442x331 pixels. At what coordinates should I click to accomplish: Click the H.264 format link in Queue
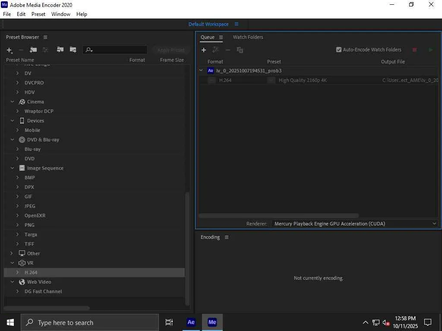pyautogui.click(x=225, y=80)
